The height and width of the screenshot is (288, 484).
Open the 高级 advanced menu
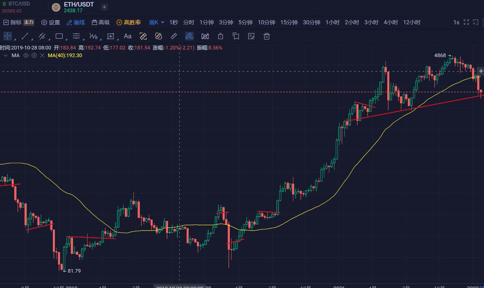[100, 23]
